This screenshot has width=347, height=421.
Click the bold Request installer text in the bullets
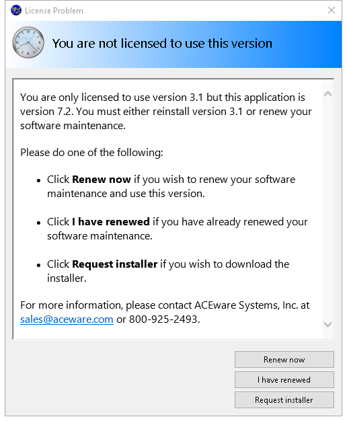(115, 264)
